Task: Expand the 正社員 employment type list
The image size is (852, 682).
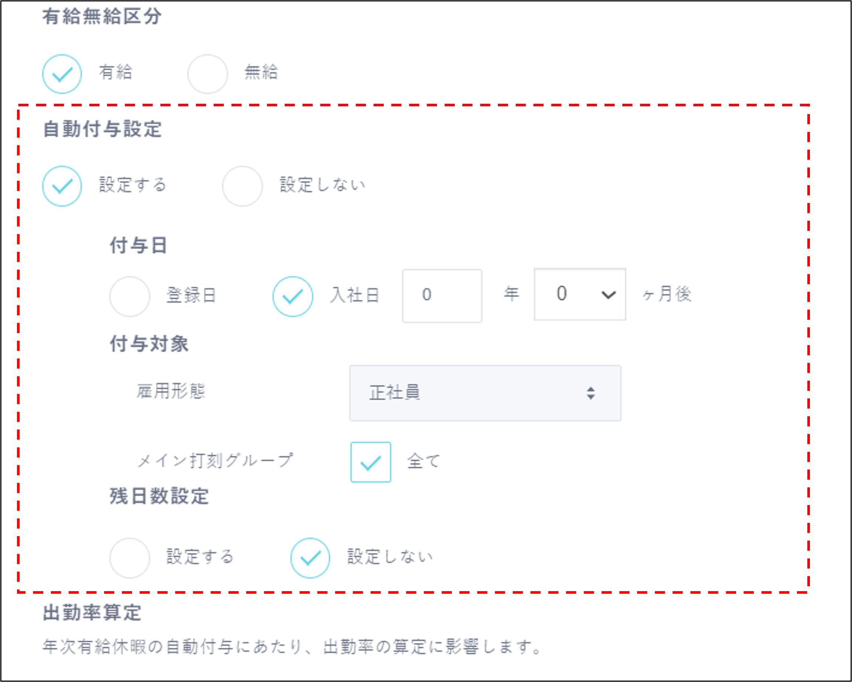Action: [485, 393]
